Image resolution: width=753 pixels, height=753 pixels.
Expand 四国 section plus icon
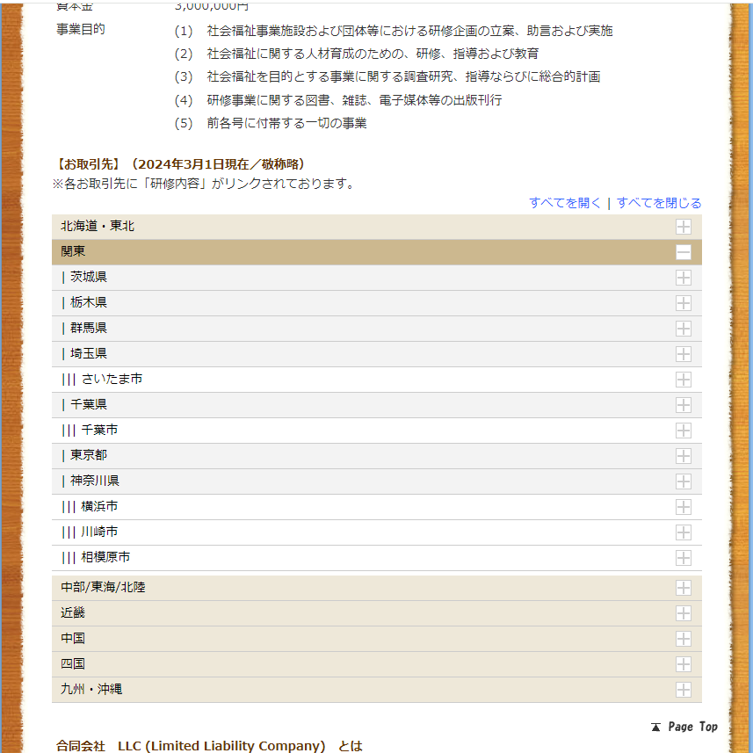683,664
